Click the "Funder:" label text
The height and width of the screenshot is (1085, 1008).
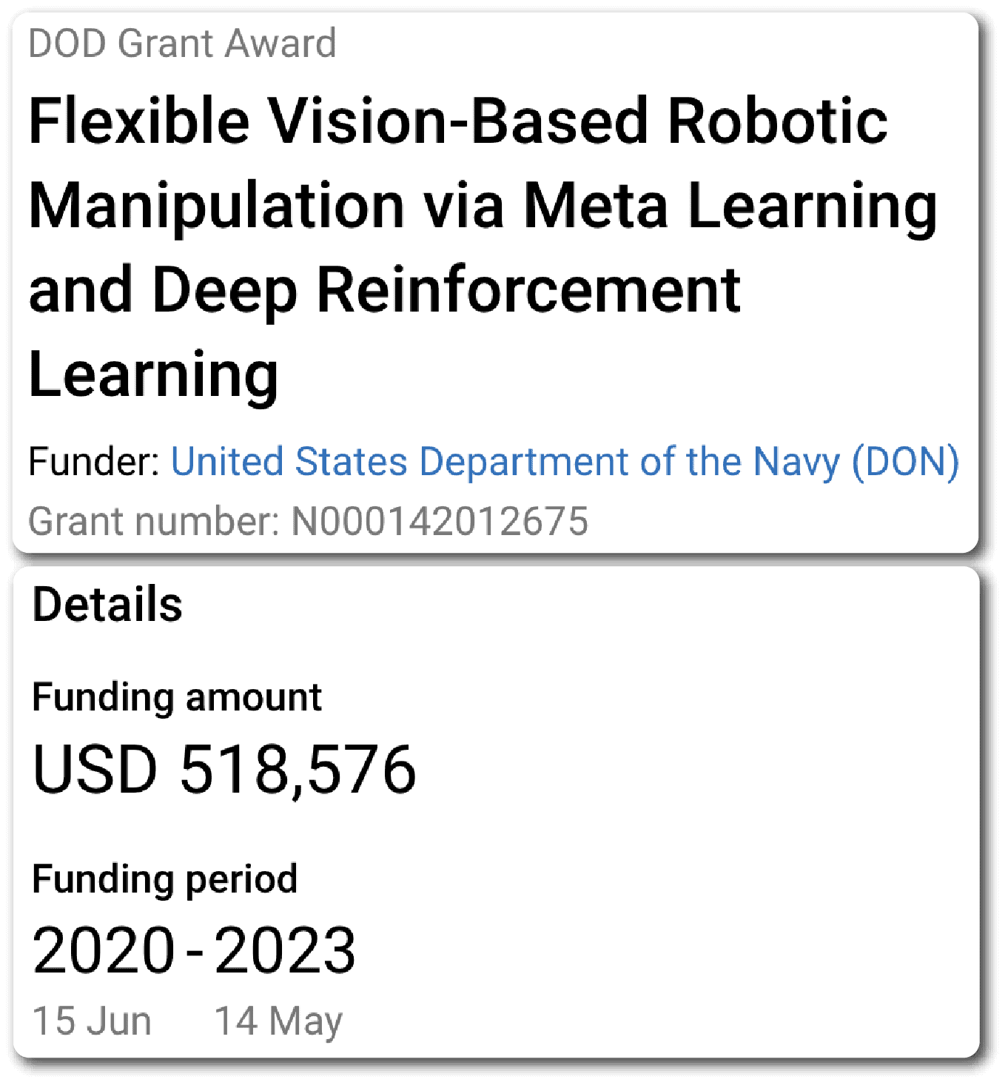[93, 462]
